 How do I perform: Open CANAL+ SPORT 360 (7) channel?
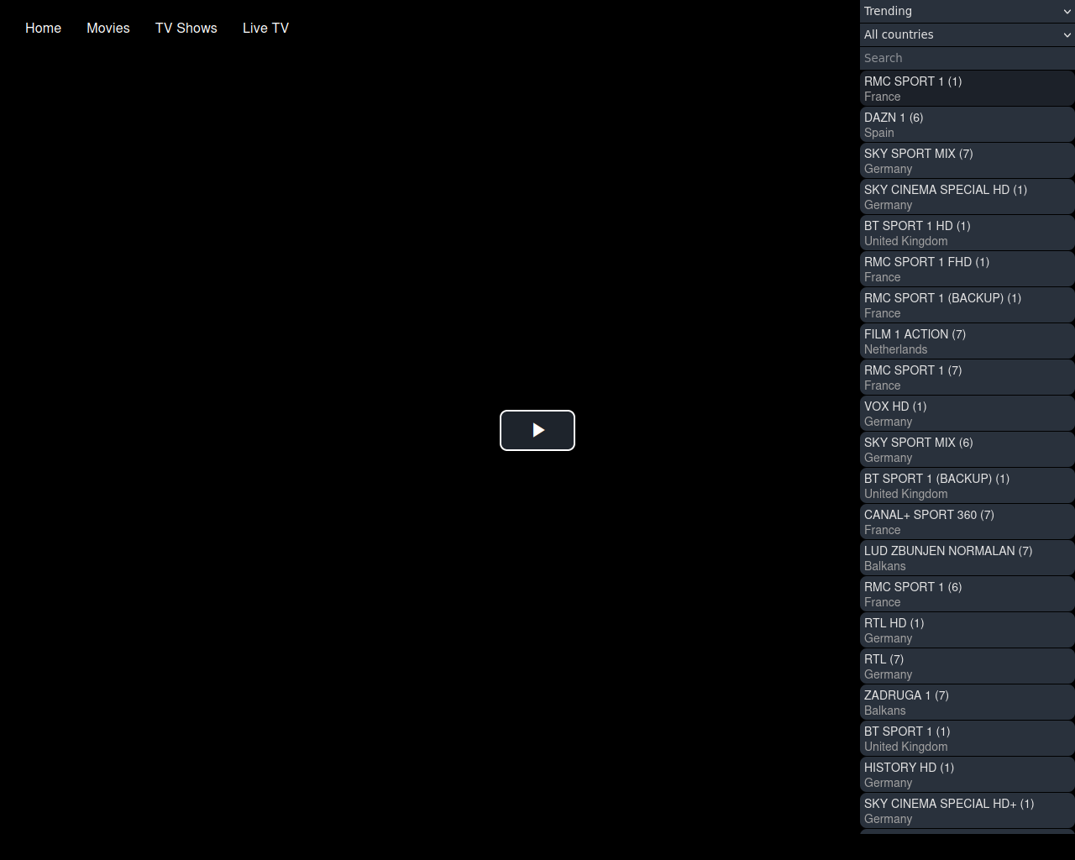(967, 522)
